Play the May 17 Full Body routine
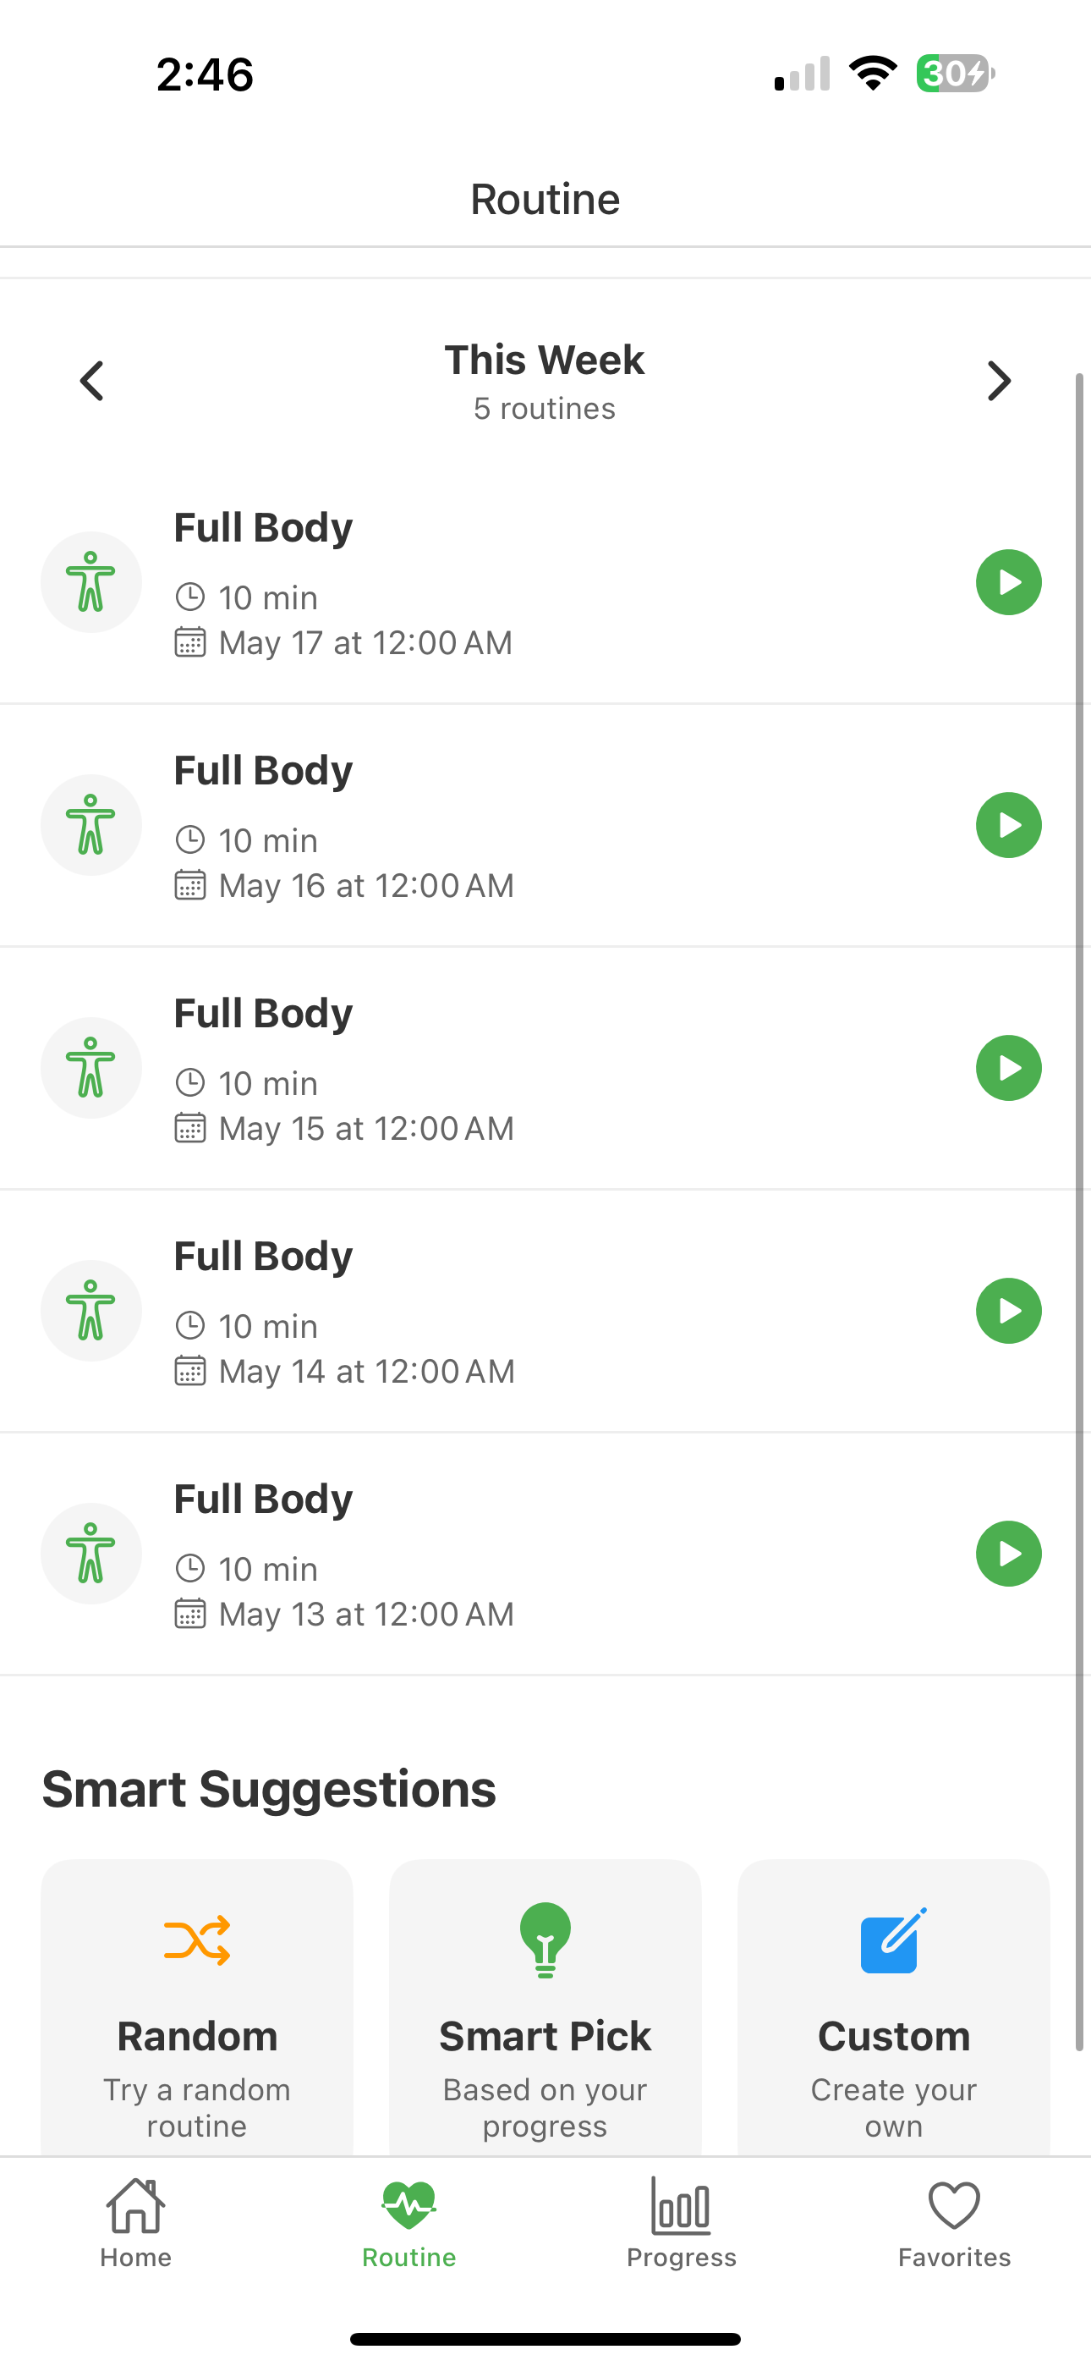1091x2366 pixels. pos(1008,582)
